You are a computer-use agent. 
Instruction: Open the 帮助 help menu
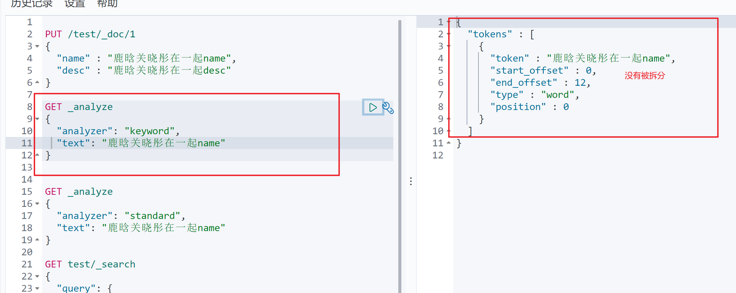point(107,4)
